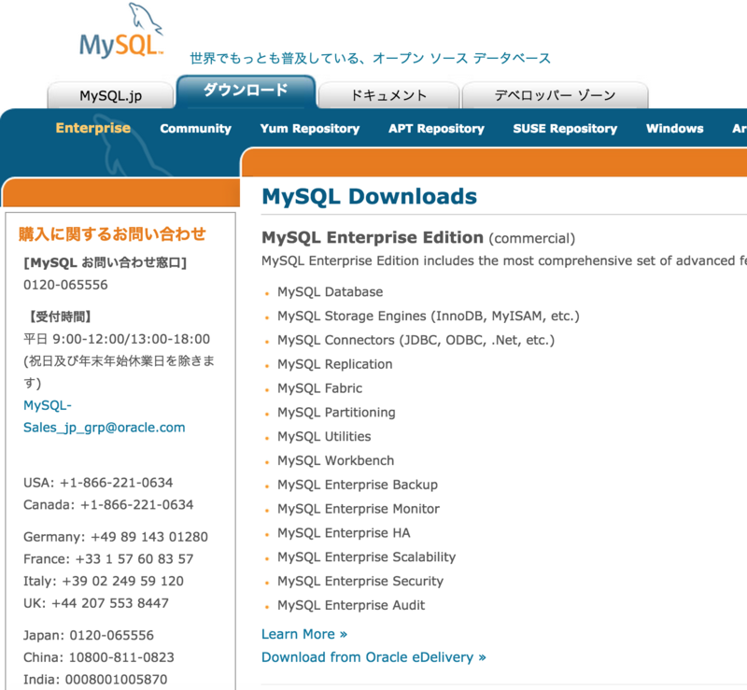Click the Canada: +1-866-221-0634 phone line
747x690 pixels.
108,504
